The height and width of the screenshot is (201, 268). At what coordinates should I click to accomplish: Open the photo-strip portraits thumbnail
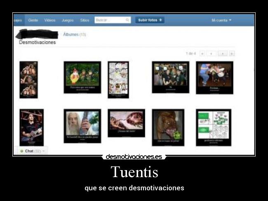(28, 80)
